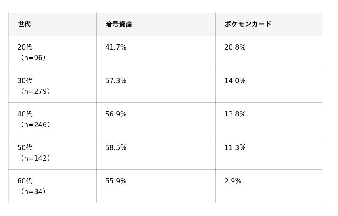Click the 世代 column header
The height and width of the screenshot is (216, 338).
coord(24,24)
